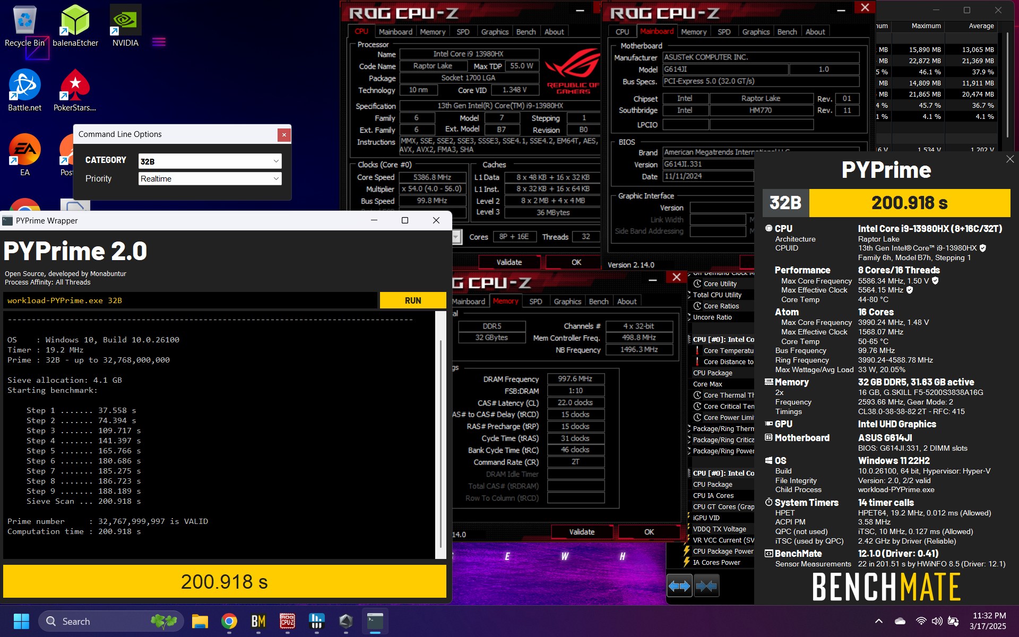Open File Explorer from the taskbar
Image resolution: width=1019 pixels, height=637 pixels.
coord(200,621)
